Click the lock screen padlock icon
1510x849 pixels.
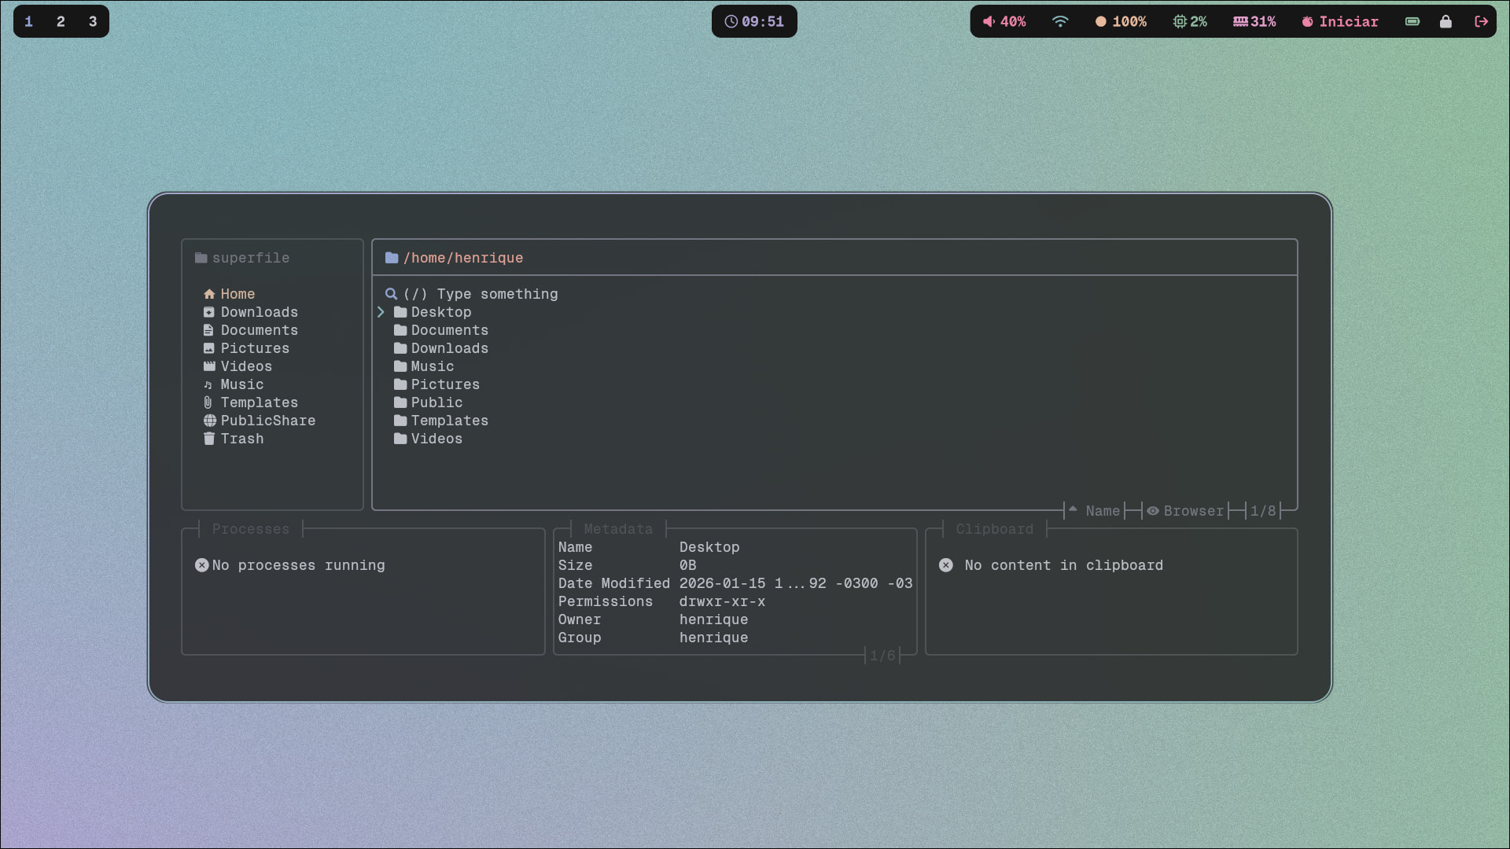(x=1446, y=21)
